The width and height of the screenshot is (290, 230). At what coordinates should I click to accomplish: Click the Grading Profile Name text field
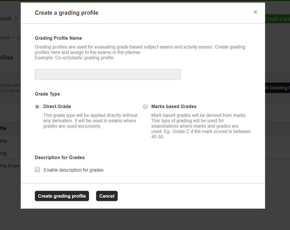(x=108, y=74)
